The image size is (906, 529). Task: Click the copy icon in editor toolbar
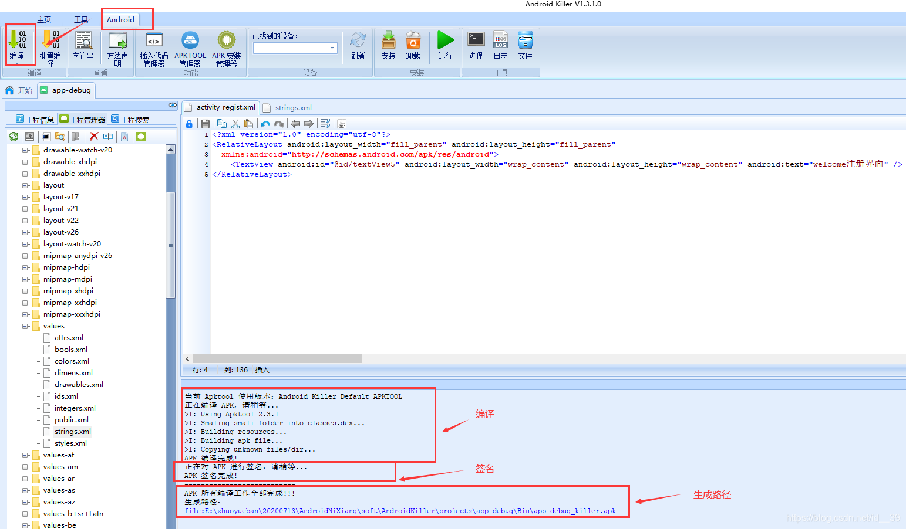coord(222,124)
